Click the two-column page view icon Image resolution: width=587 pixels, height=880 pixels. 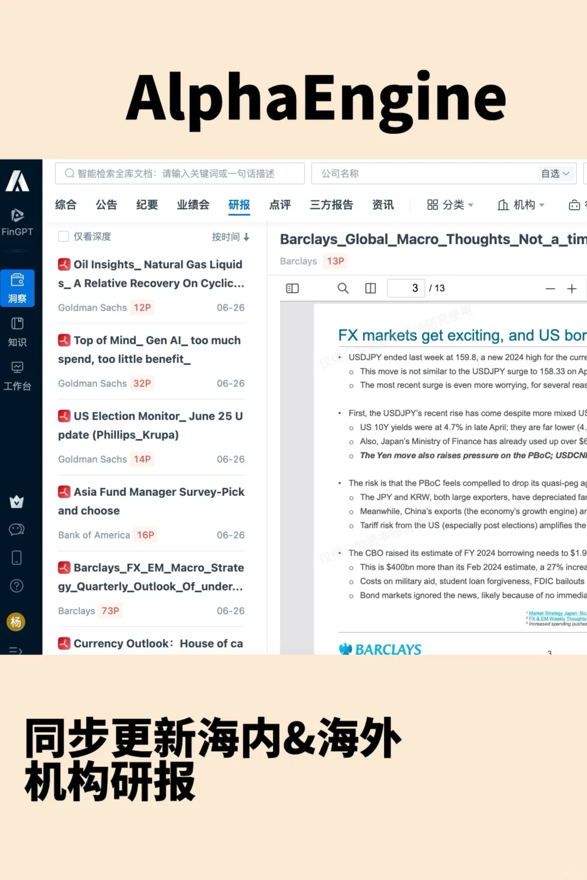[371, 288]
